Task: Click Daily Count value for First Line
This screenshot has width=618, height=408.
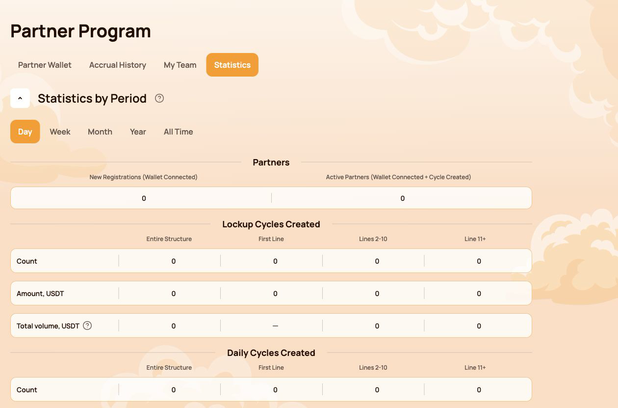Action: click(x=275, y=390)
